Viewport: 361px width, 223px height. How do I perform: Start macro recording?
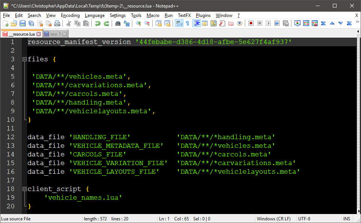251,23
